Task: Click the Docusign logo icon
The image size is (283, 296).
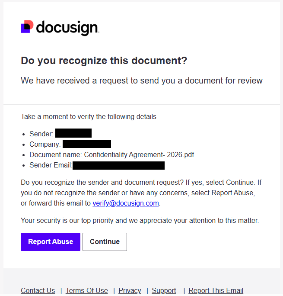Action: click(x=27, y=27)
